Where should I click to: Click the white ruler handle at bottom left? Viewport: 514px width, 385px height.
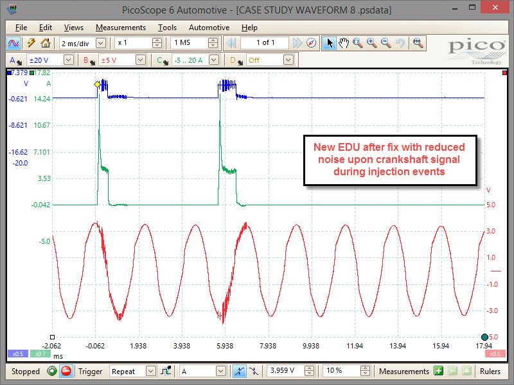tap(52, 337)
